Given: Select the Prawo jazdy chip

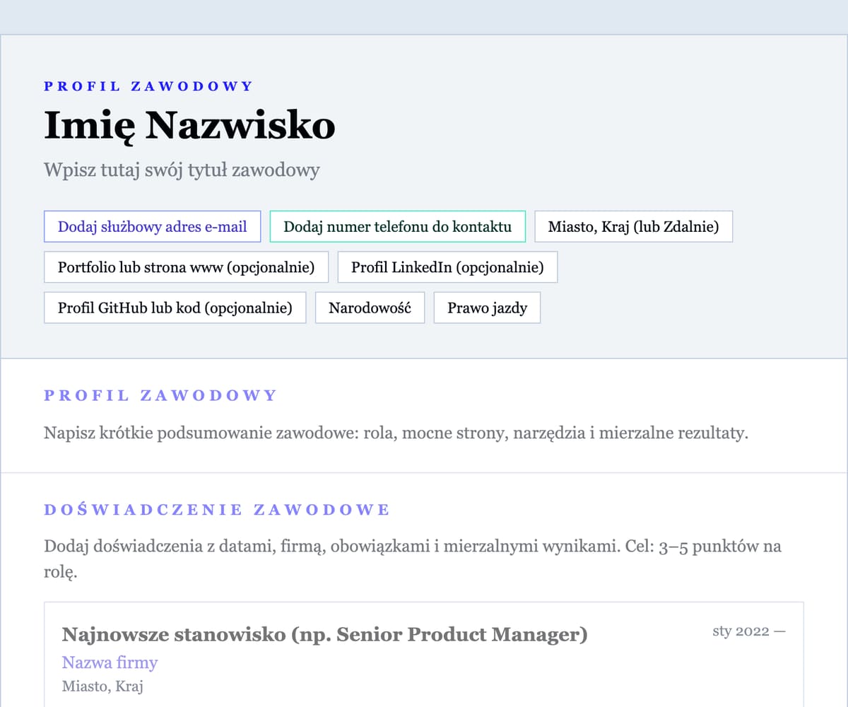Looking at the screenshot, I should pos(487,308).
